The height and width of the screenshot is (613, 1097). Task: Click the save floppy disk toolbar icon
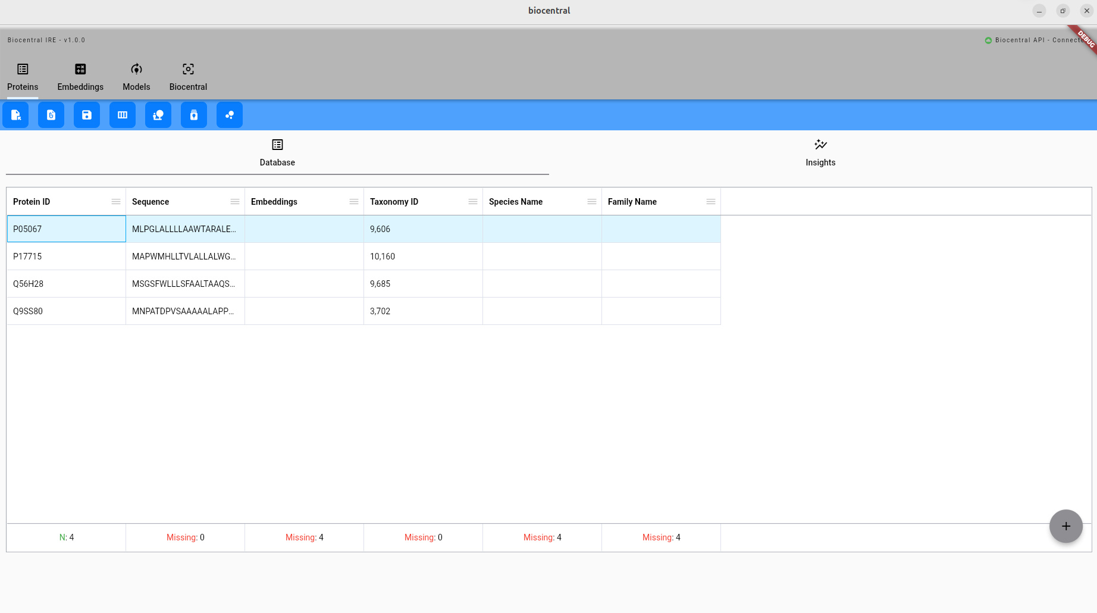[87, 115]
